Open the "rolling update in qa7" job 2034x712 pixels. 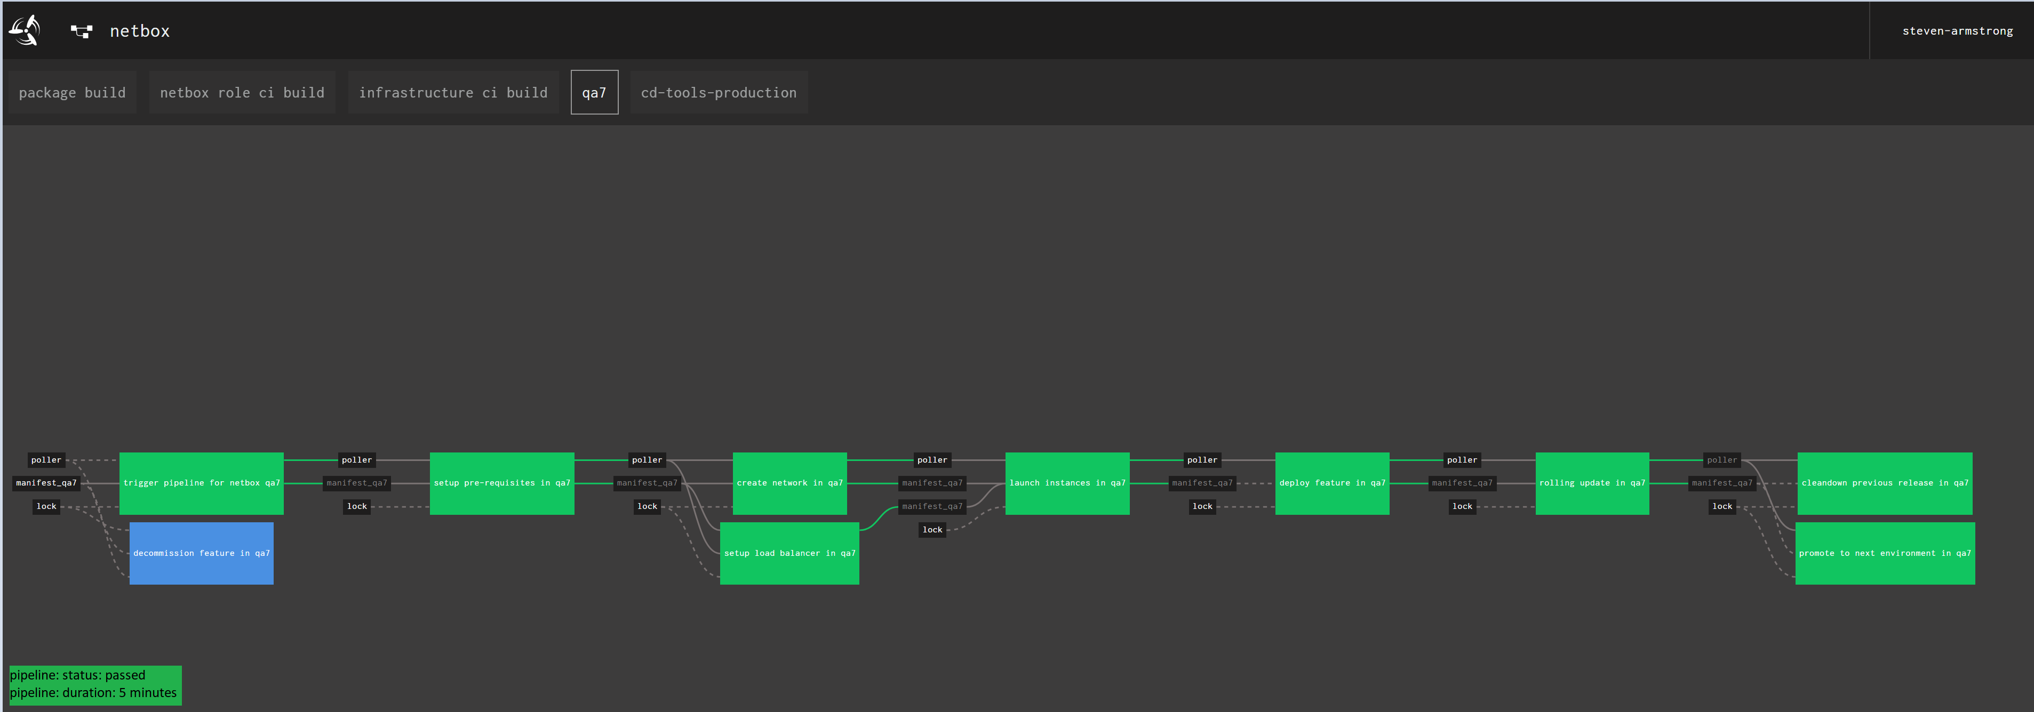click(x=1593, y=482)
